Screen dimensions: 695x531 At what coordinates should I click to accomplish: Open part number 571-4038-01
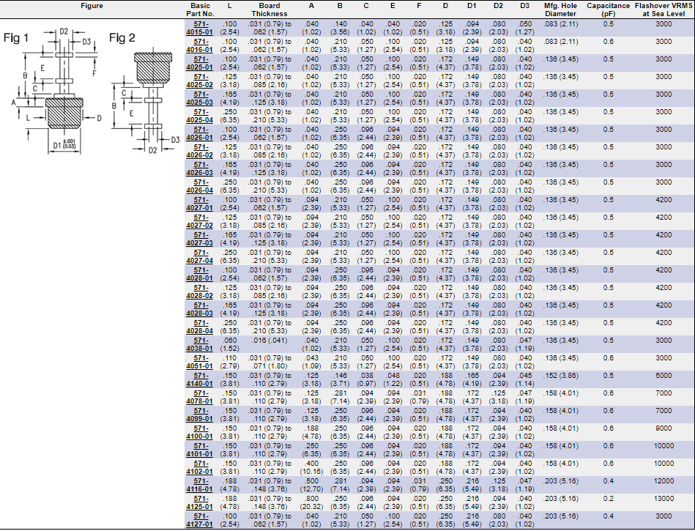tap(198, 344)
